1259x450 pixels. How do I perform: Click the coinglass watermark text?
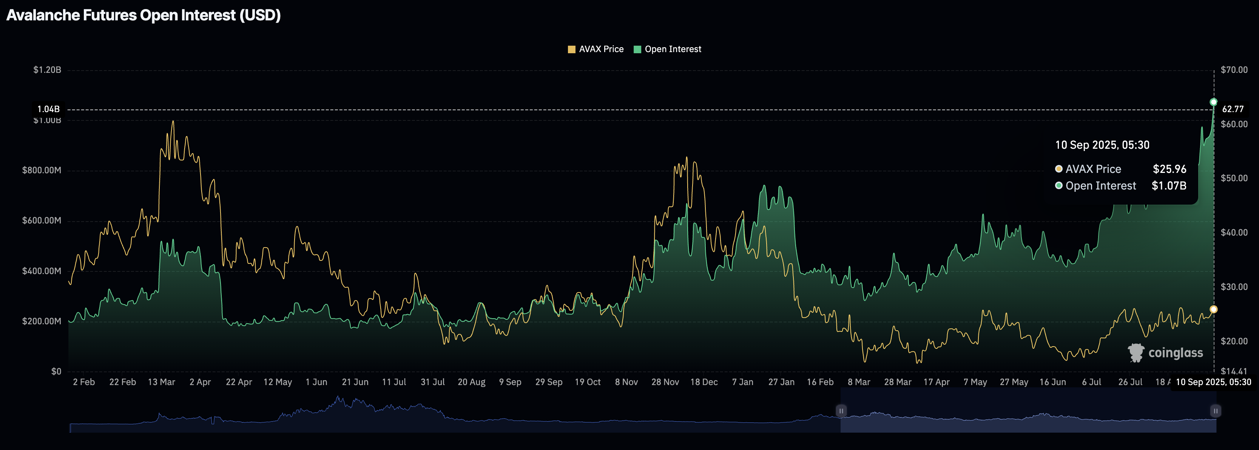click(1176, 353)
